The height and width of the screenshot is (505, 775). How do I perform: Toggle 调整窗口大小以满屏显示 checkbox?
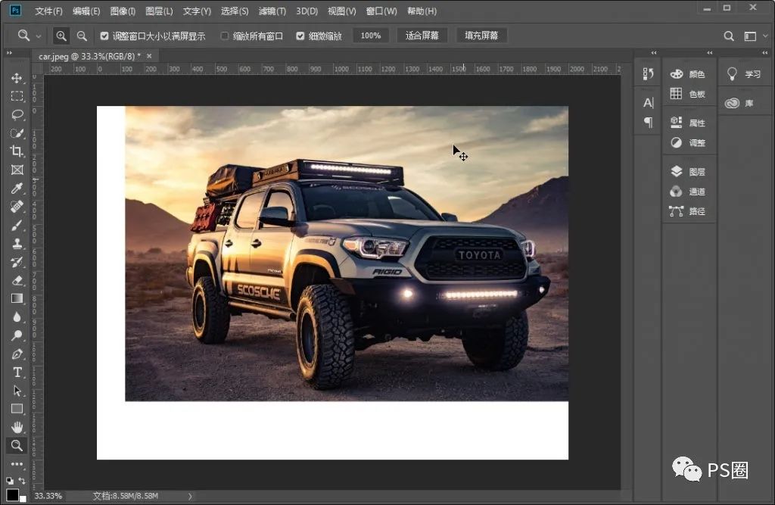pyautogui.click(x=104, y=36)
